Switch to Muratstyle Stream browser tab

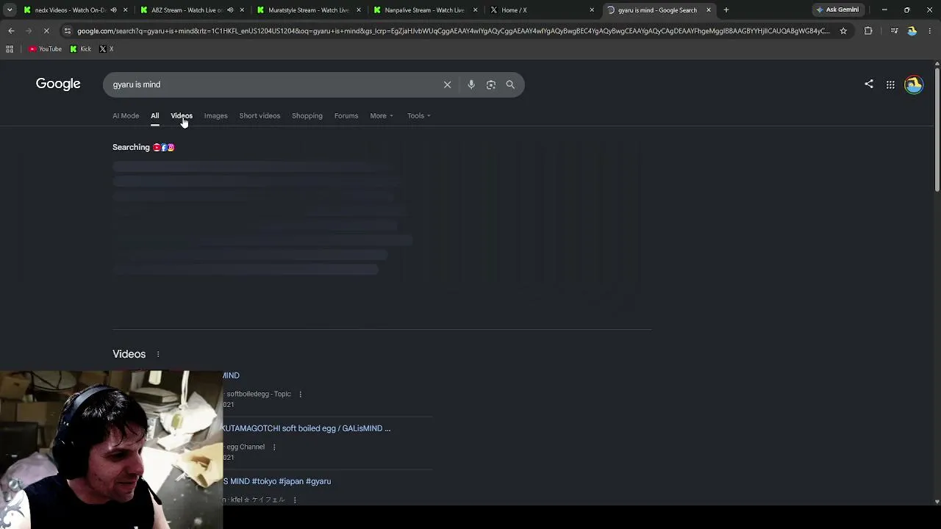309,10
